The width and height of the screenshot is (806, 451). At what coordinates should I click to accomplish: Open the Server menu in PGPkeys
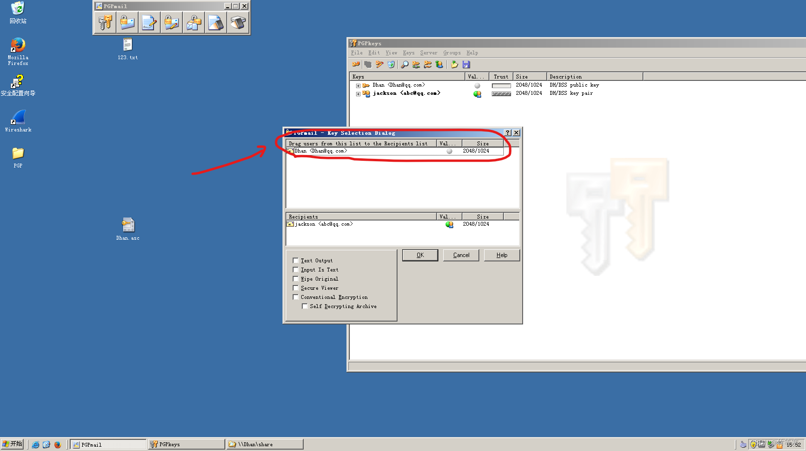point(429,53)
